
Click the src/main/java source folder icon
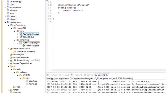tap(11, 25)
